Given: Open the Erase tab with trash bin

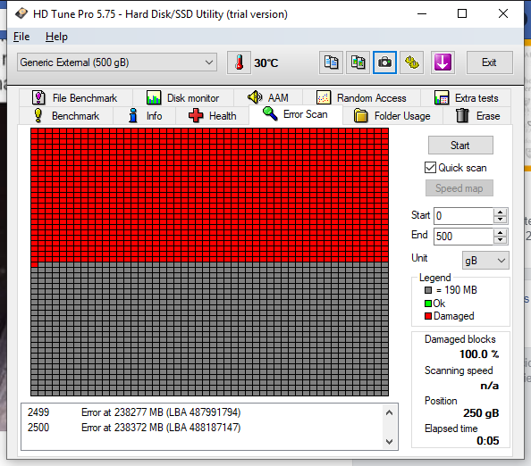Looking at the screenshot, I should tap(477, 116).
